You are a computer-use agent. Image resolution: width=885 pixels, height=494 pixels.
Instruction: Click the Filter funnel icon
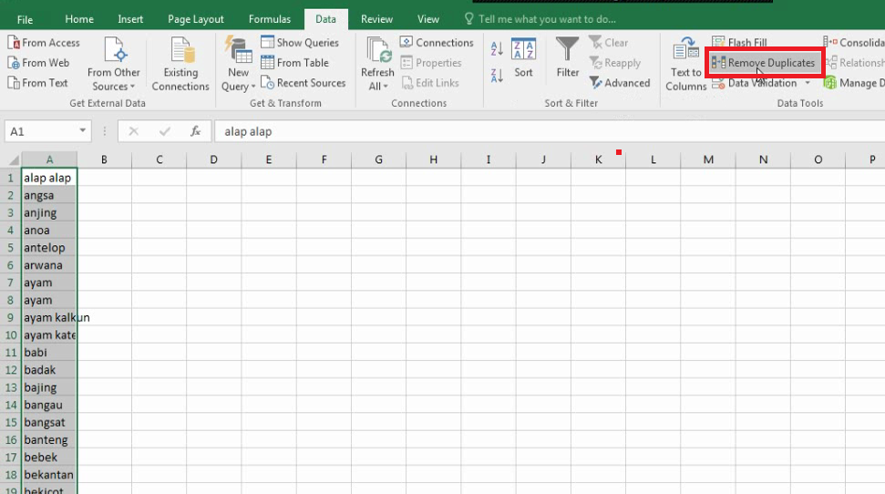[x=567, y=57]
